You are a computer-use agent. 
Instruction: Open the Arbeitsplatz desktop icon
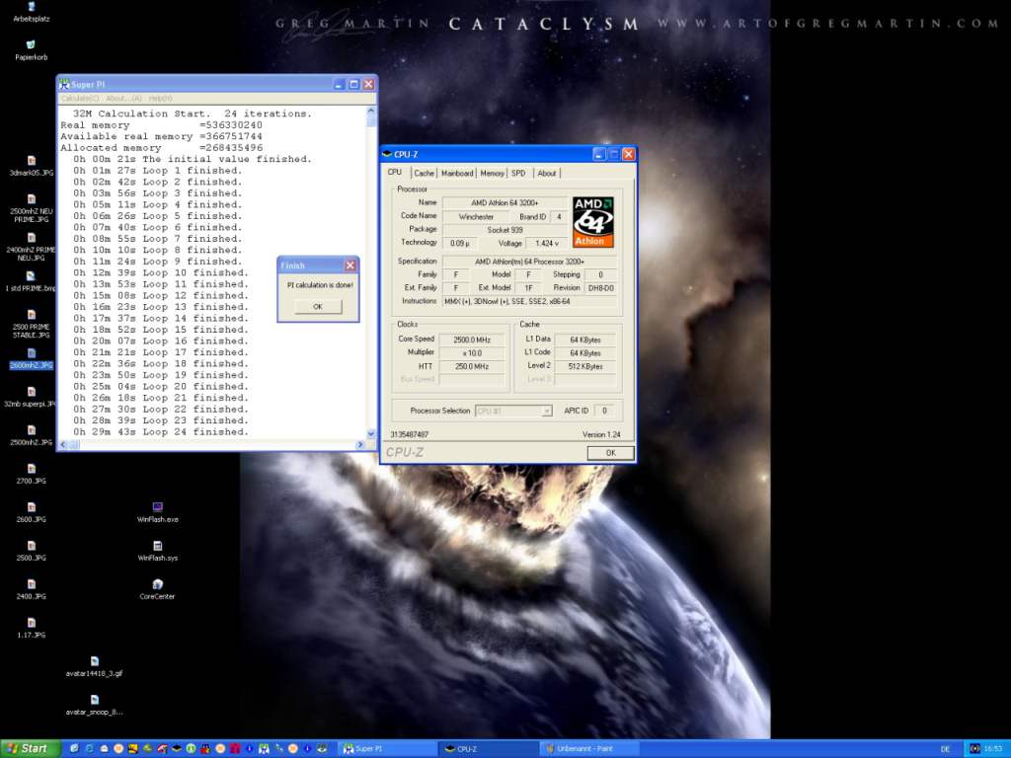[x=31, y=11]
